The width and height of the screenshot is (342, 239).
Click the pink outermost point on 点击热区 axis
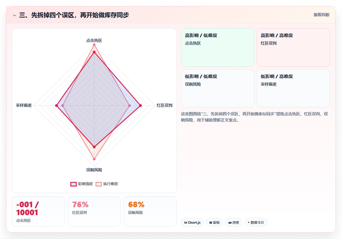[x=94, y=45]
